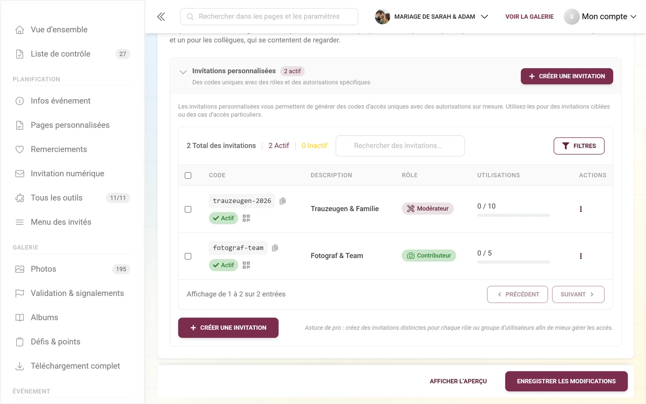Collapse the sidebar with the double-chevron icon
The height and width of the screenshot is (404, 646).
coord(161,17)
